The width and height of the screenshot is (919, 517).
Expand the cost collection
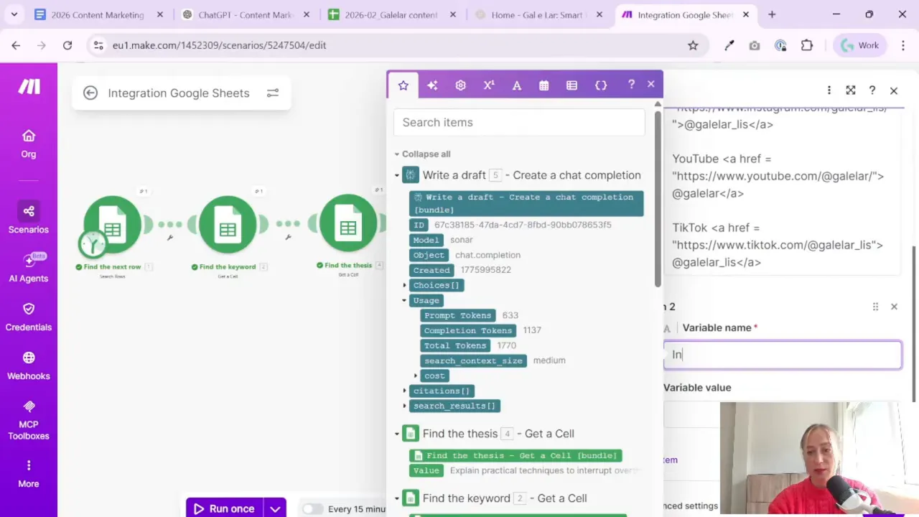416,376
